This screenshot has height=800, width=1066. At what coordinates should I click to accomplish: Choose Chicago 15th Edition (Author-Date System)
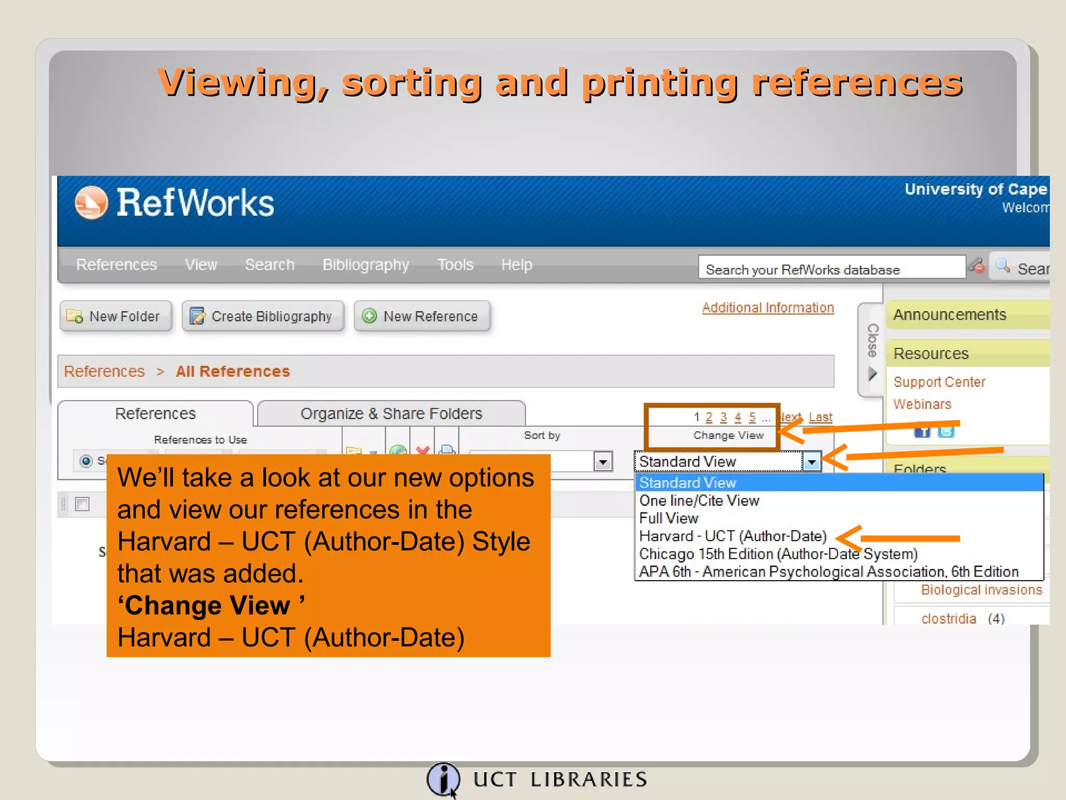839,554
